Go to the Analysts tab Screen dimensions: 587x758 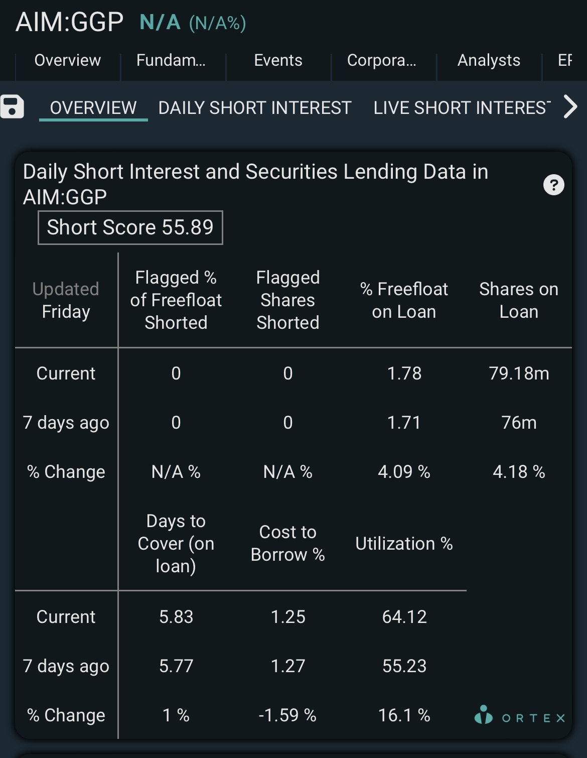click(489, 60)
